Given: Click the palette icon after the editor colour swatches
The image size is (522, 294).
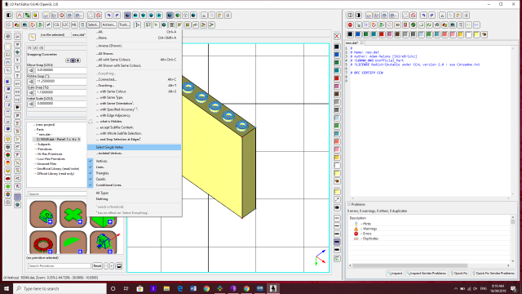Looking at the screenshot, I should 484,34.
